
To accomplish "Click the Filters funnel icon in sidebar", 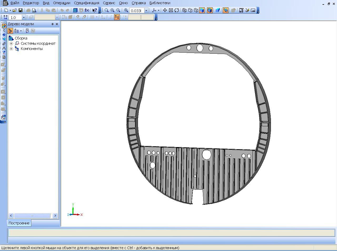I will (x=4, y=53).
